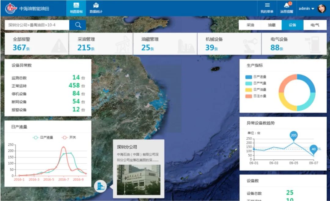Open the 全部报警 367 alarms card
Screen dimensions: 330x201
pos(37,44)
